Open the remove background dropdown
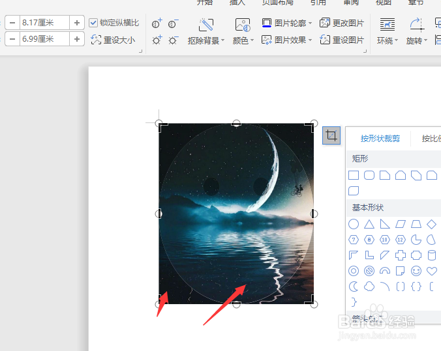 click(206, 41)
